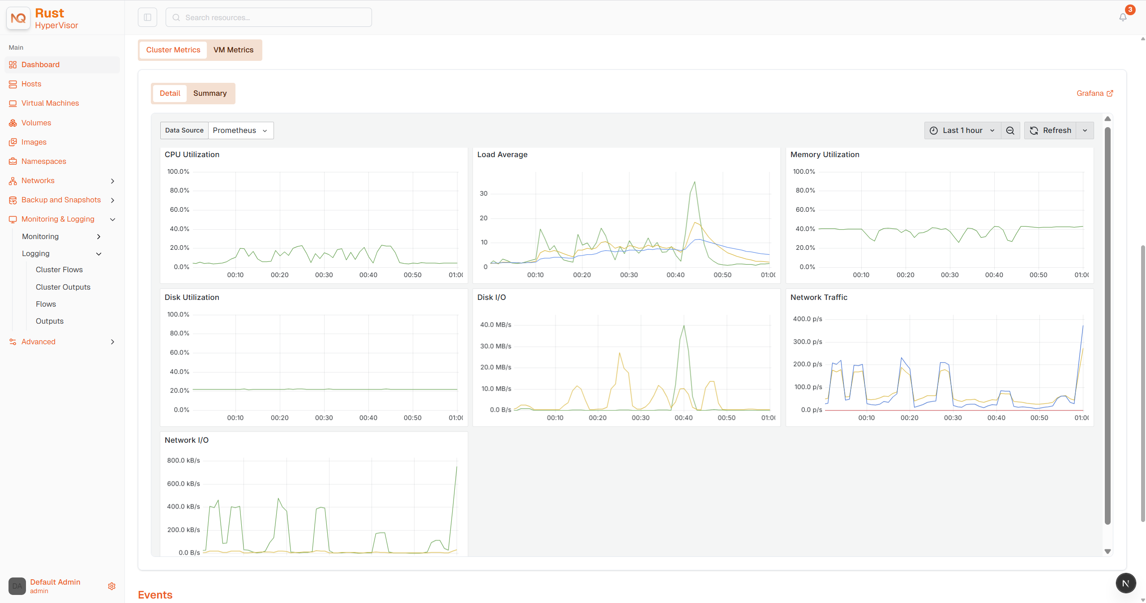Open Outputs in Logging menu
Image resolution: width=1146 pixels, height=603 pixels.
(x=50, y=321)
